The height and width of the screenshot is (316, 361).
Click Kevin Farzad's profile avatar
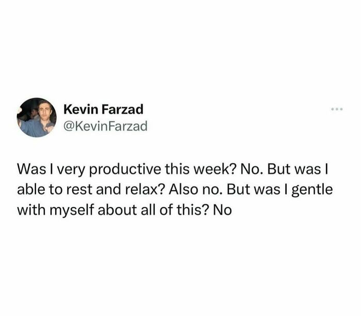pyautogui.click(x=36, y=117)
